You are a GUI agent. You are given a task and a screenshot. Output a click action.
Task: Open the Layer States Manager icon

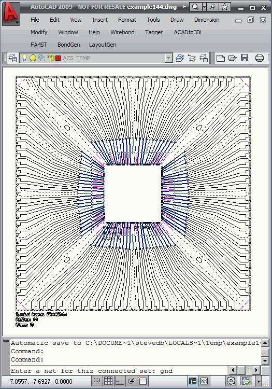[204, 58]
